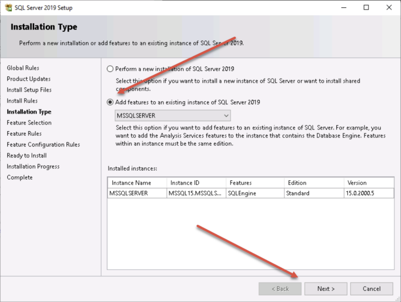This screenshot has width=401, height=302.
Task: Click the Features column header
Action: pyautogui.click(x=255, y=183)
